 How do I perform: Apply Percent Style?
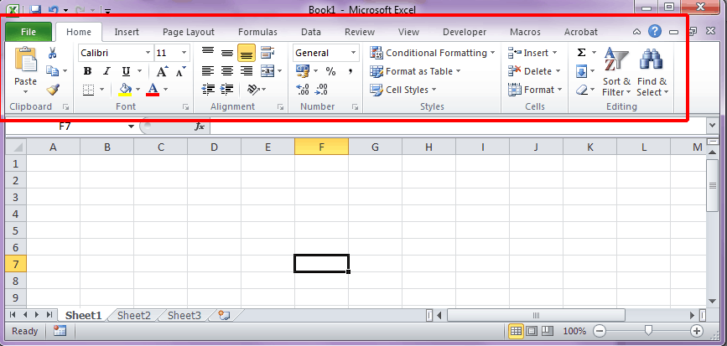pyautogui.click(x=330, y=71)
